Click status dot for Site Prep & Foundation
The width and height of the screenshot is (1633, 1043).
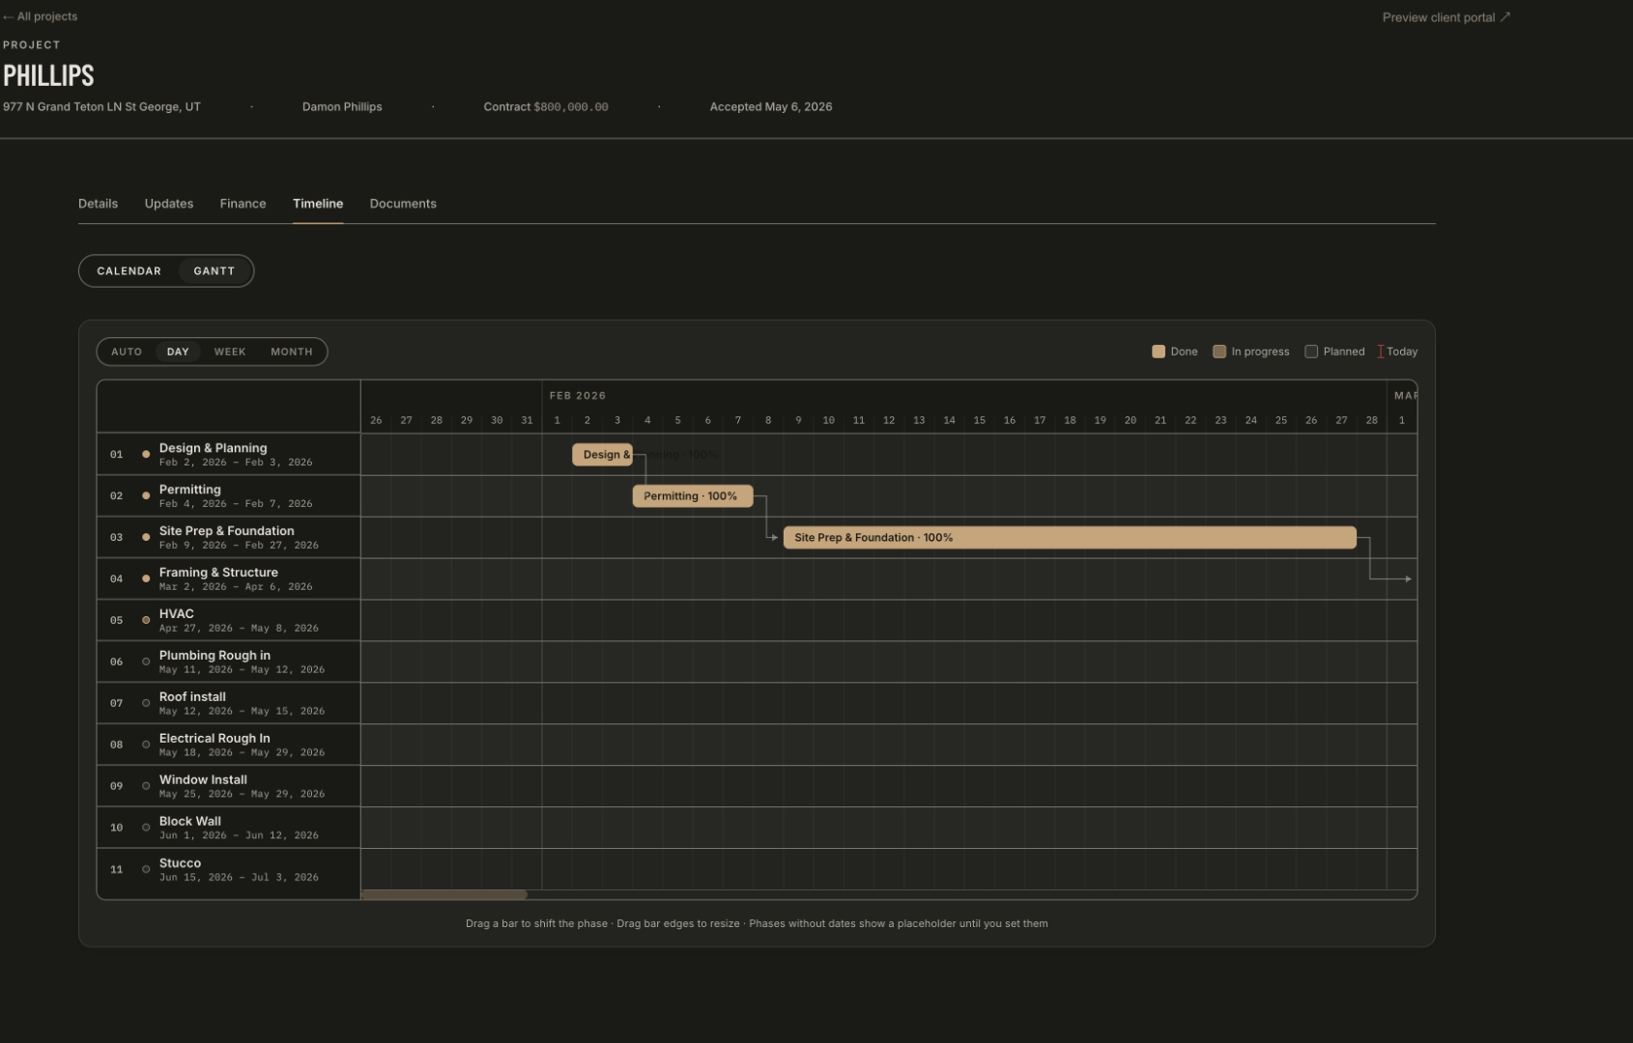tap(146, 537)
